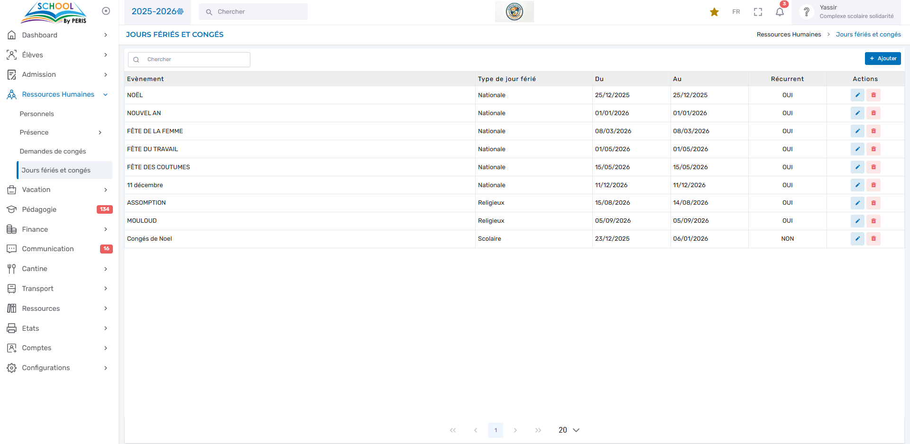This screenshot has height=444, width=910.
Task: Switch the language using the FR button
Action: coord(736,12)
